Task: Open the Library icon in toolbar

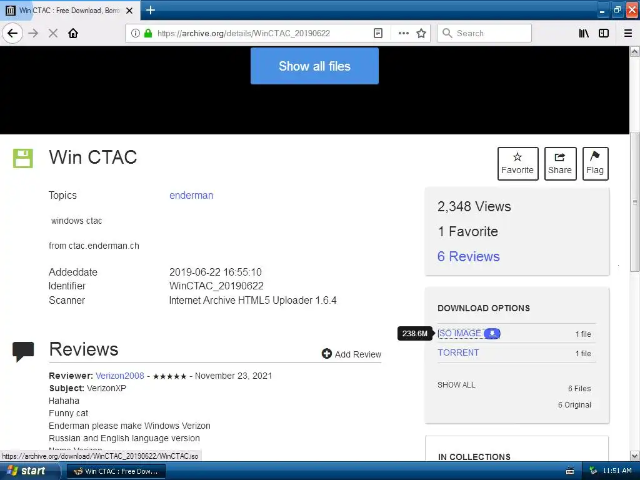Action: click(584, 33)
